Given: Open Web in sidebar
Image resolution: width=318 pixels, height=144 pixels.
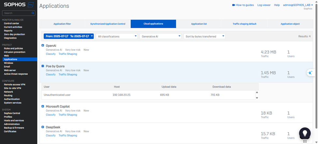Looking at the screenshot, I should 6,56.
